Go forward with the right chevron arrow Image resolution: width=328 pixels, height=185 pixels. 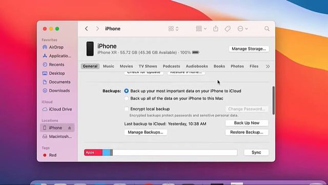(x=97, y=29)
